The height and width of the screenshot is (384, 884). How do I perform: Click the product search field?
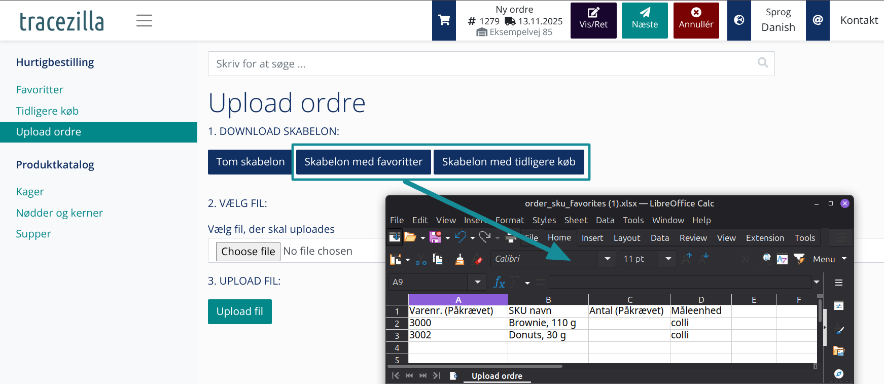tap(491, 63)
